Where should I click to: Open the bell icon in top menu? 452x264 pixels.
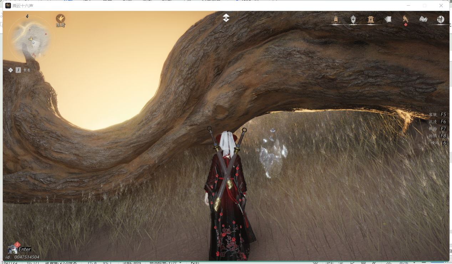(x=336, y=20)
